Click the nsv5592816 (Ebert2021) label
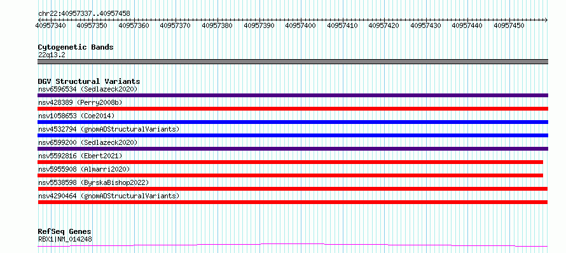The width and height of the screenshot is (566, 253). click(x=80, y=156)
